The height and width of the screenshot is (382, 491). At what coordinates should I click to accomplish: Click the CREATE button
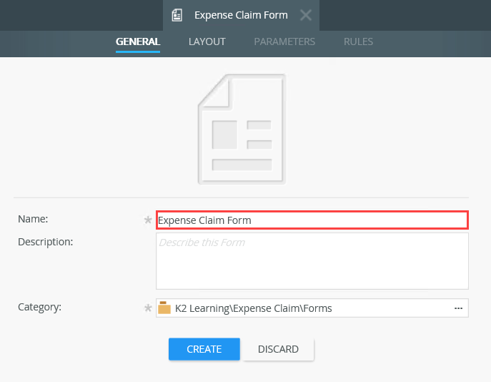pos(204,349)
